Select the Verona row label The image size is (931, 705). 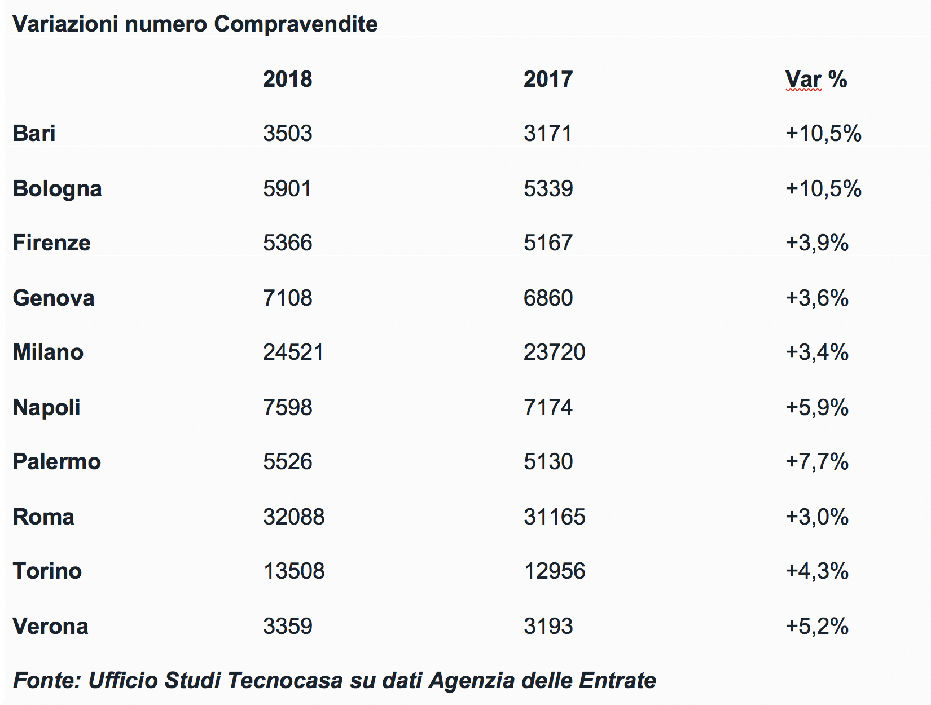(x=51, y=626)
